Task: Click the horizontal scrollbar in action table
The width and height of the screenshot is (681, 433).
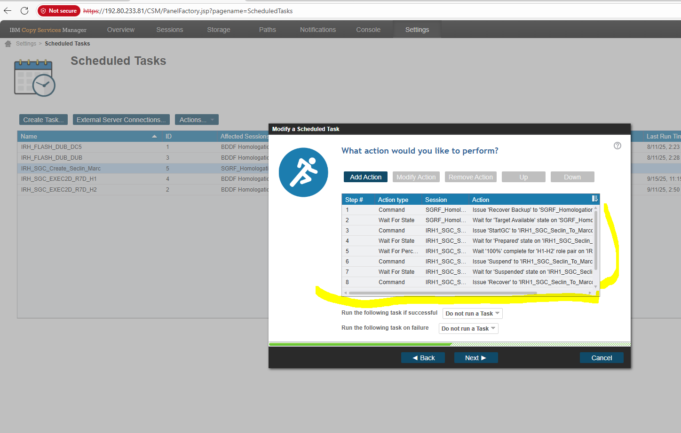Action: pos(442,293)
